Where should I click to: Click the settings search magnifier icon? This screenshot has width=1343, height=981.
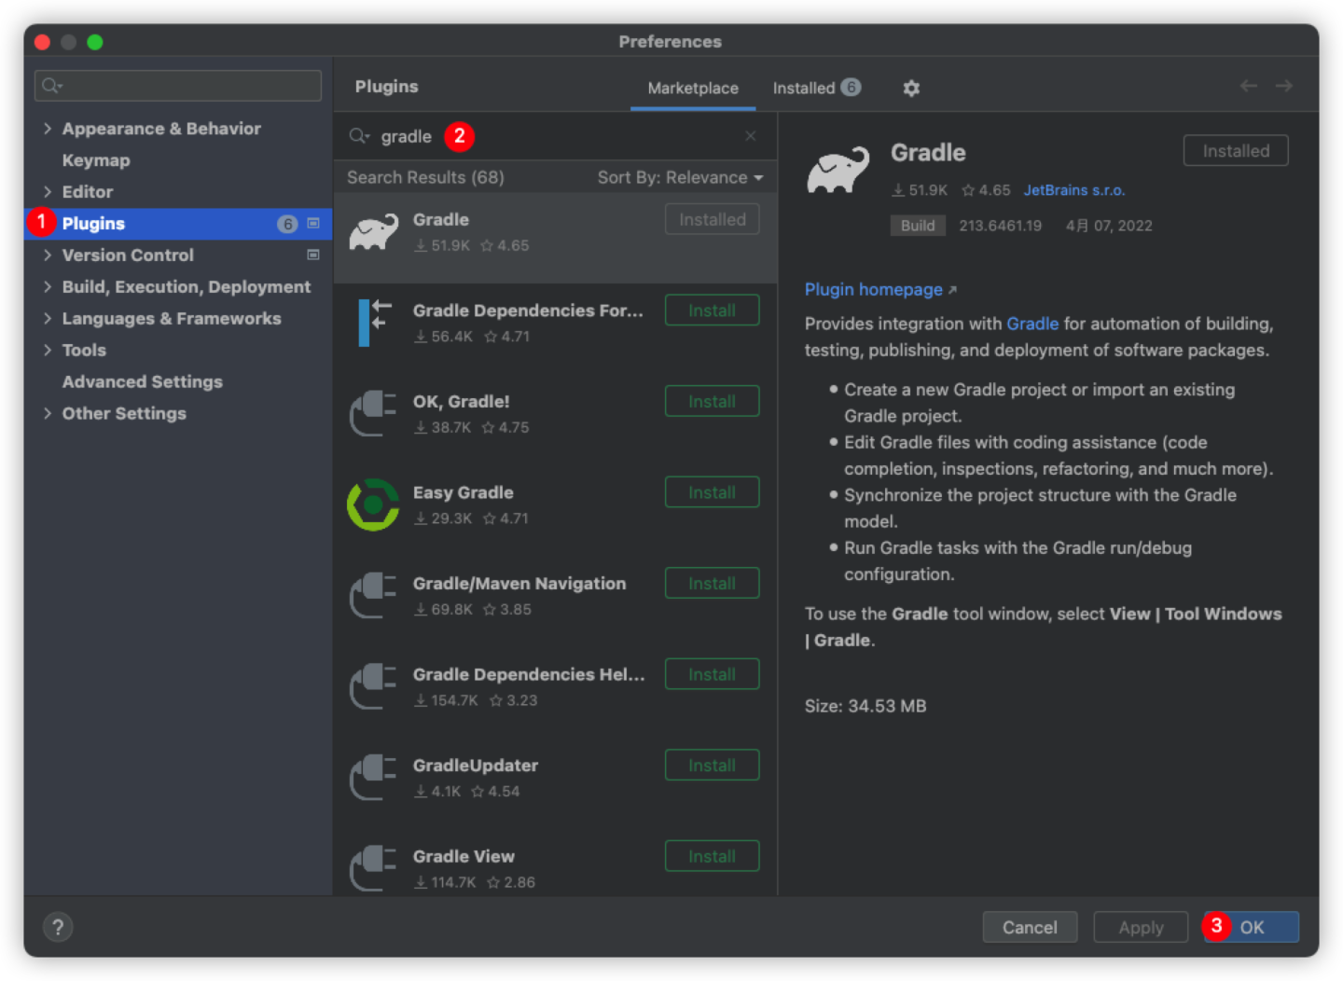tap(51, 86)
